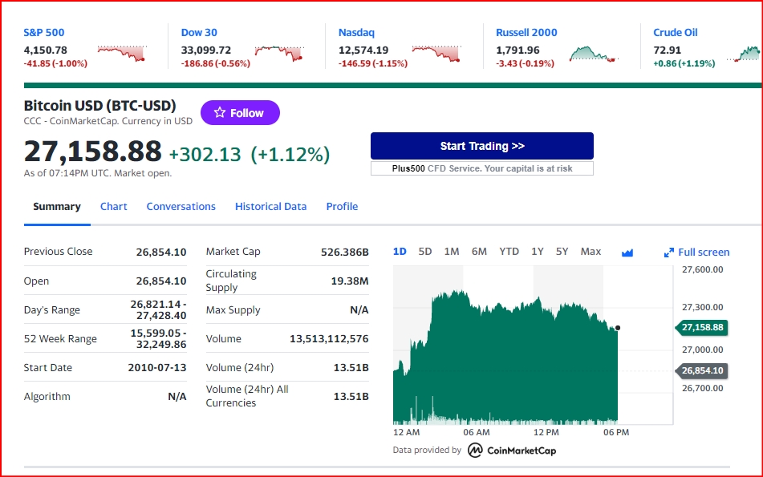Open the Historical Data tab
This screenshot has height=477, width=763.
click(x=270, y=206)
